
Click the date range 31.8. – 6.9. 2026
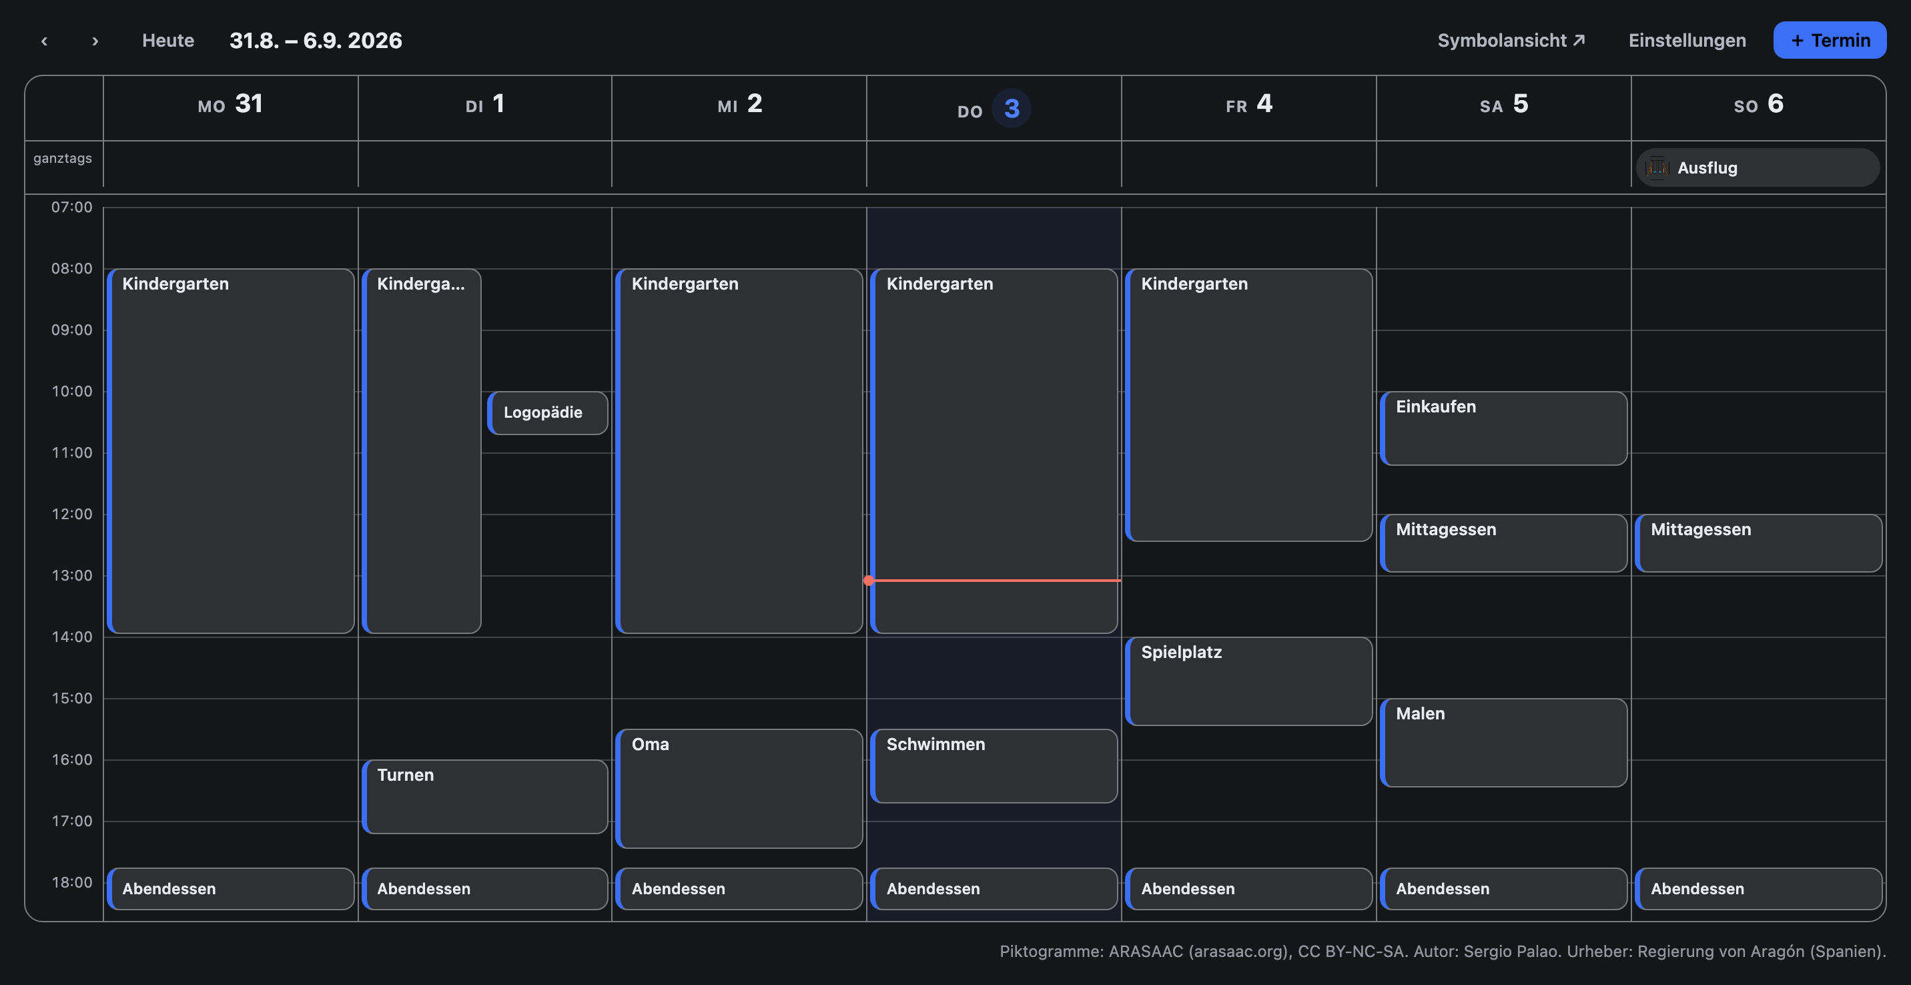click(316, 41)
